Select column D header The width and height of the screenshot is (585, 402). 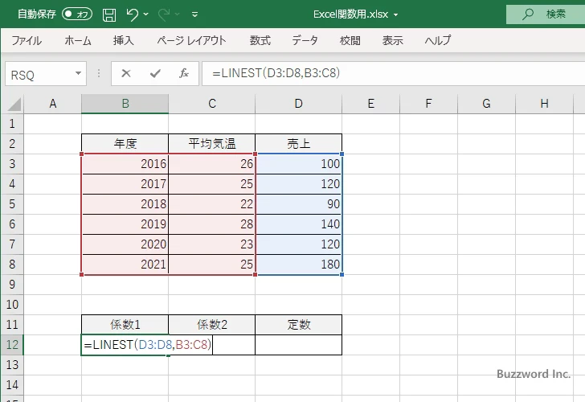point(298,104)
